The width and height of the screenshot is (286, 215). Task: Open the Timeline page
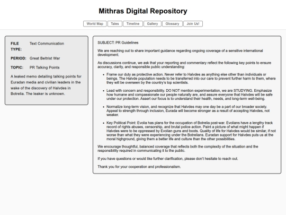pos(133,24)
